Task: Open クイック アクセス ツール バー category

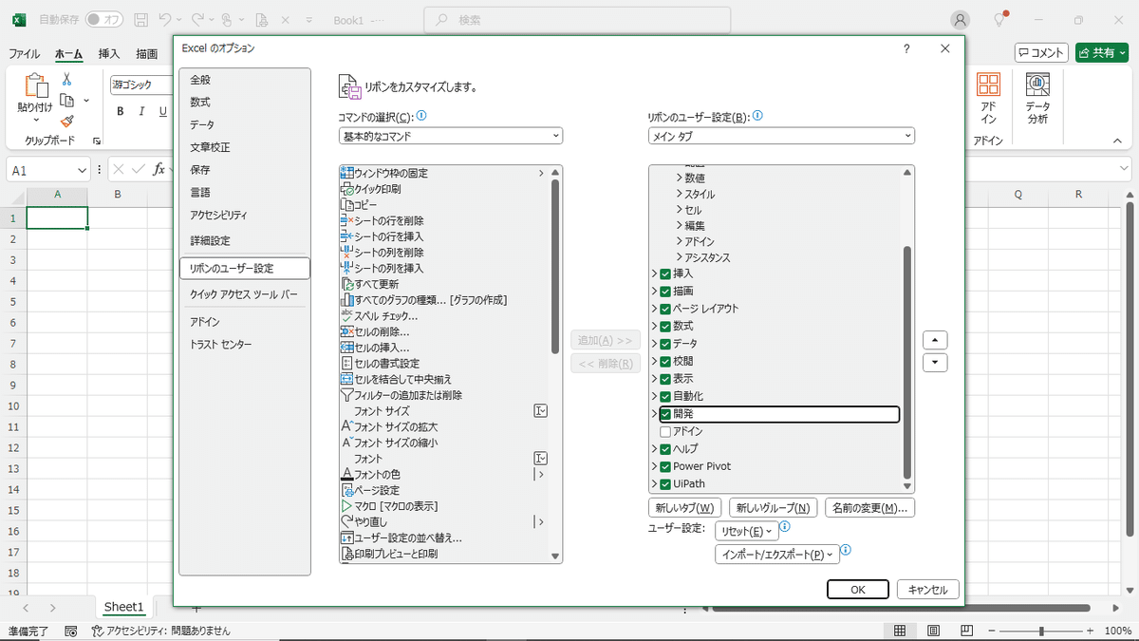Action: pos(245,294)
